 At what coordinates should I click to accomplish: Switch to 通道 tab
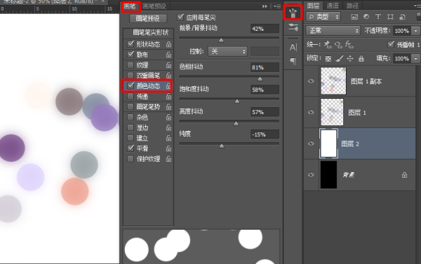pyautogui.click(x=333, y=6)
